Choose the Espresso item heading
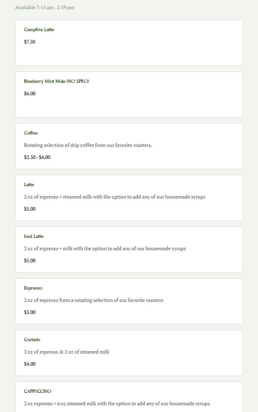The height and width of the screenshot is (412, 258). (x=33, y=288)
